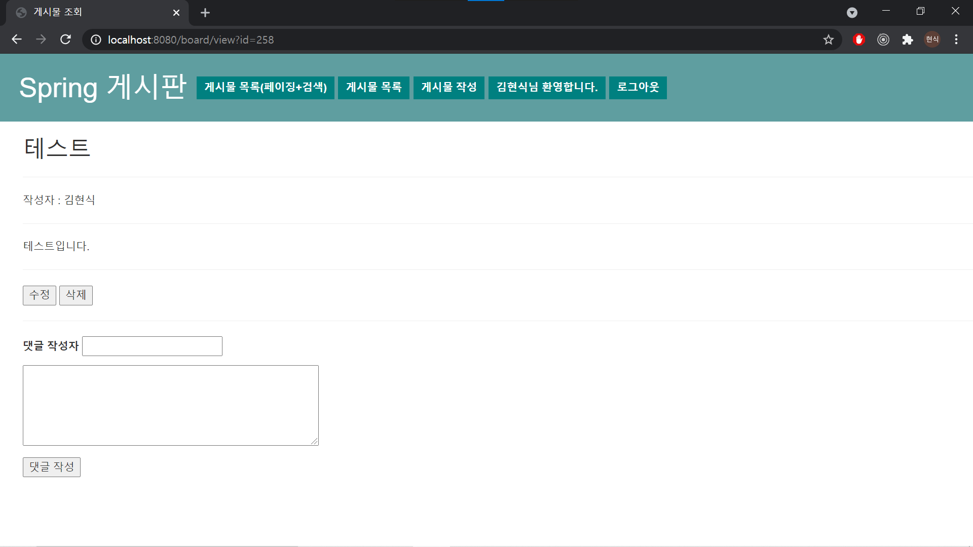Bookmark this page with the star
The height and width of the screenshot is (547, 973).
[x=829, y=40]
